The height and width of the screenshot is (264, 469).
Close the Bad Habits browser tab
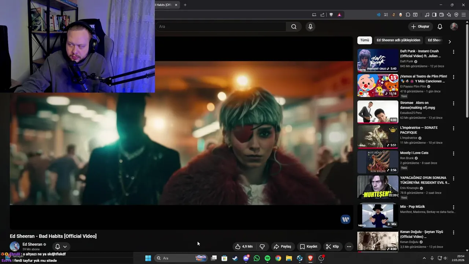pos(176,5)
